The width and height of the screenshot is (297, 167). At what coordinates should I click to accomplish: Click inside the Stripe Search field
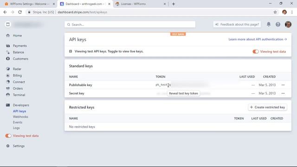click(130, 25)
